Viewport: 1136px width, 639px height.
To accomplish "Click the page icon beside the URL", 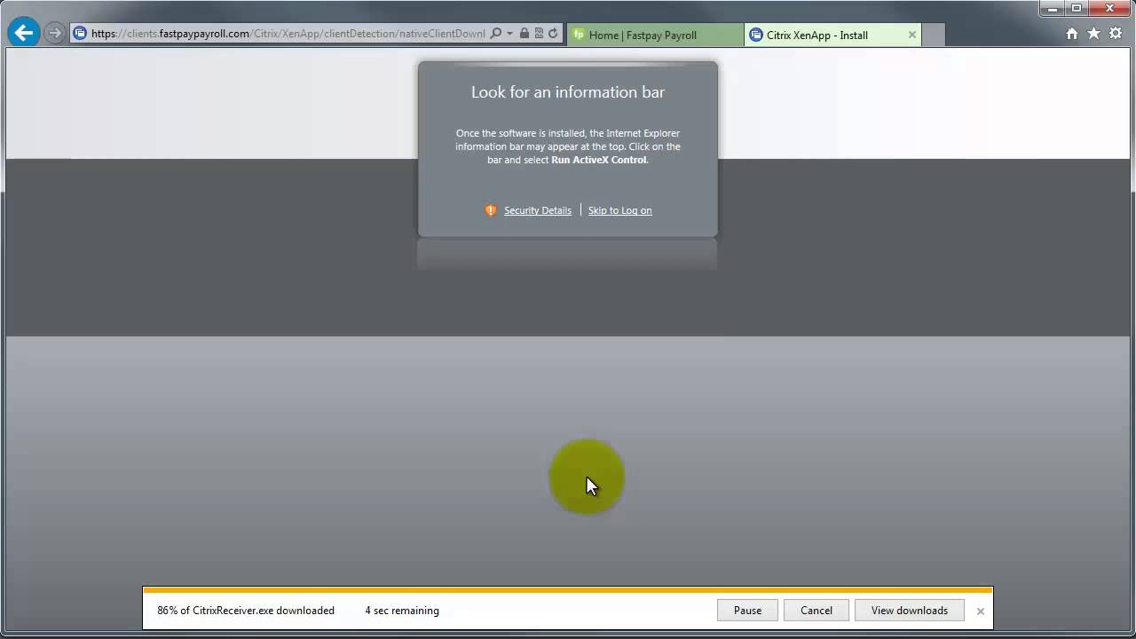I will [80, 34].
